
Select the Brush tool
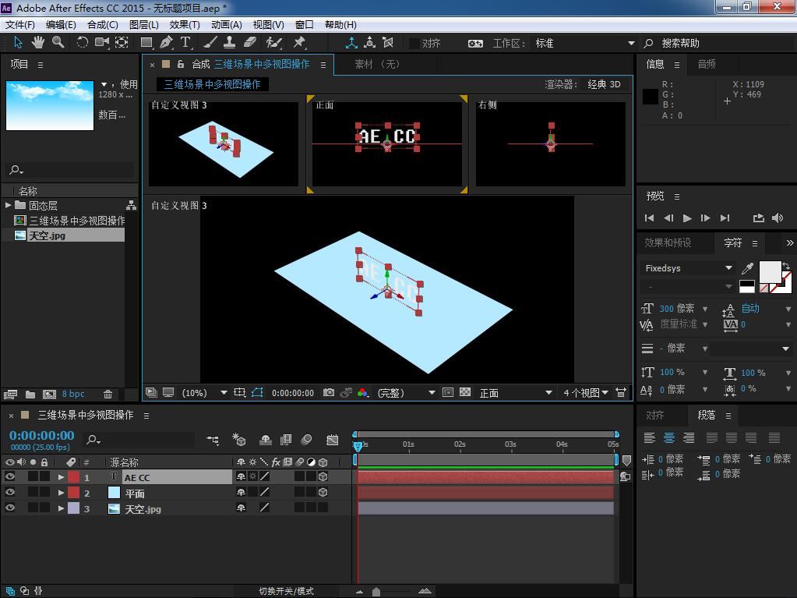(210, 43)
